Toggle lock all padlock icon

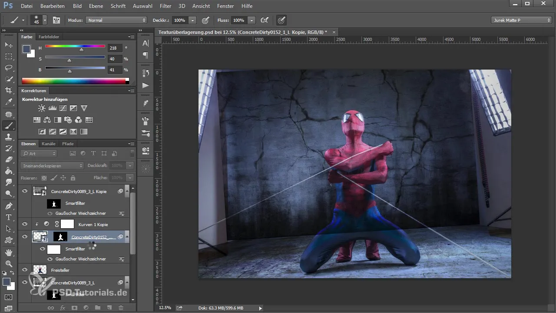[x=73, y=178]
